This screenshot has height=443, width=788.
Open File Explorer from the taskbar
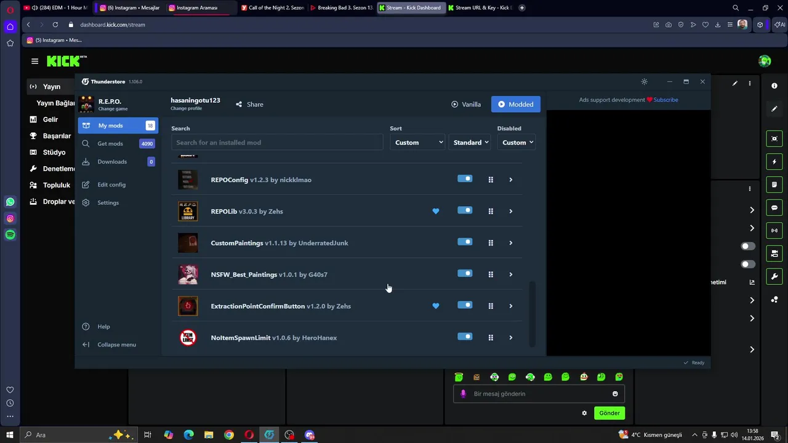pyautogui.click(x=209, y=435)
